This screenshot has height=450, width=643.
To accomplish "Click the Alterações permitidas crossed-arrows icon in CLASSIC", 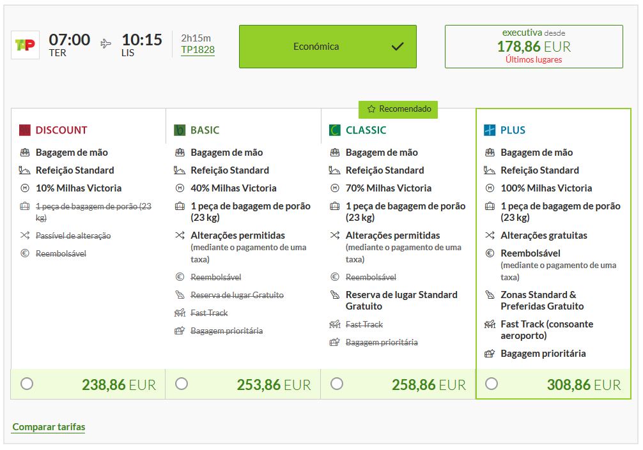I will (335, 235).
